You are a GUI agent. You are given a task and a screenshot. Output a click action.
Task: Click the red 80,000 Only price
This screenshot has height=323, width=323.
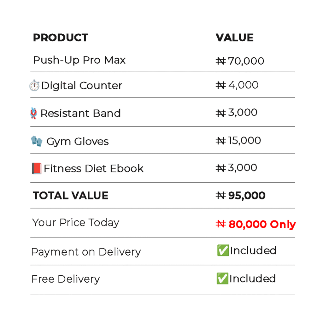coord(262,224)
